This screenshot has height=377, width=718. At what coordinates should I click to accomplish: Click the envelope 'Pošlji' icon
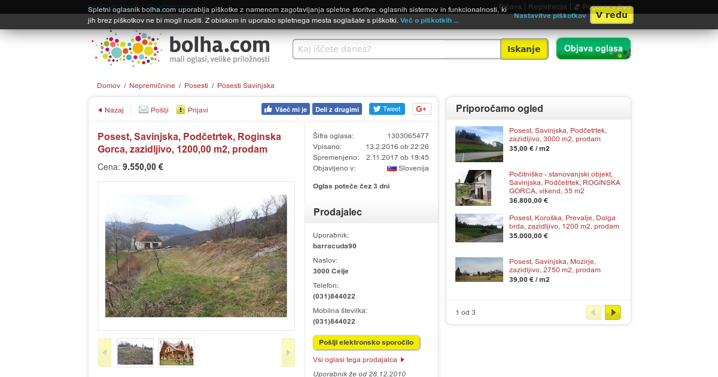tap(144, 110)
